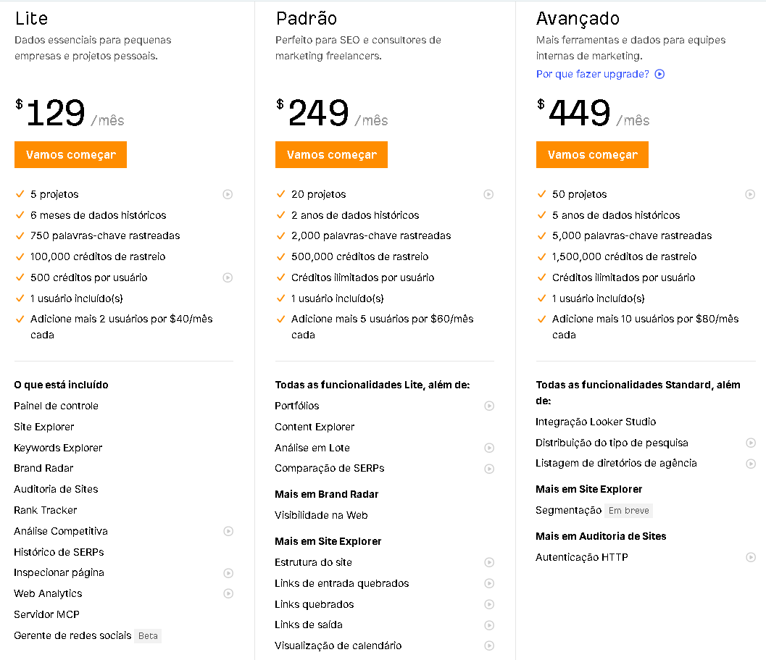Click info icon beside "Comparação de SERPs"
Viewport: 766px width, 660px height.
click(489, 469)
